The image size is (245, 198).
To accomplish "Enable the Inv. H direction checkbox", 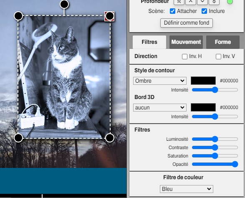I will pyautogui.click(x=184, y=56).
